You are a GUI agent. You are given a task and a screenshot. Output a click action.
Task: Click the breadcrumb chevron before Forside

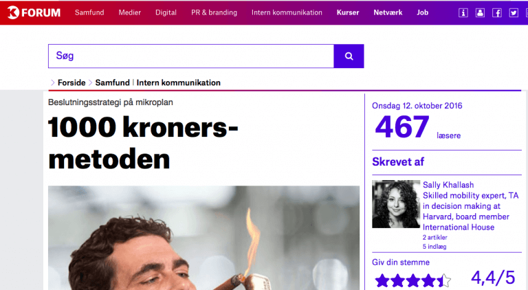pyautogui.click(x=52, y=82)
